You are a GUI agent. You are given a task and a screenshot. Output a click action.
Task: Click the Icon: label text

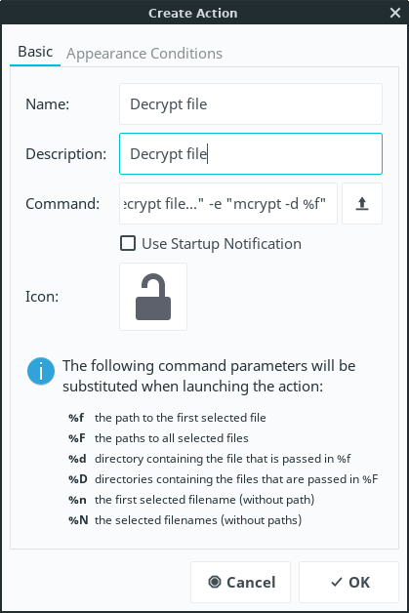click(42, 297)
